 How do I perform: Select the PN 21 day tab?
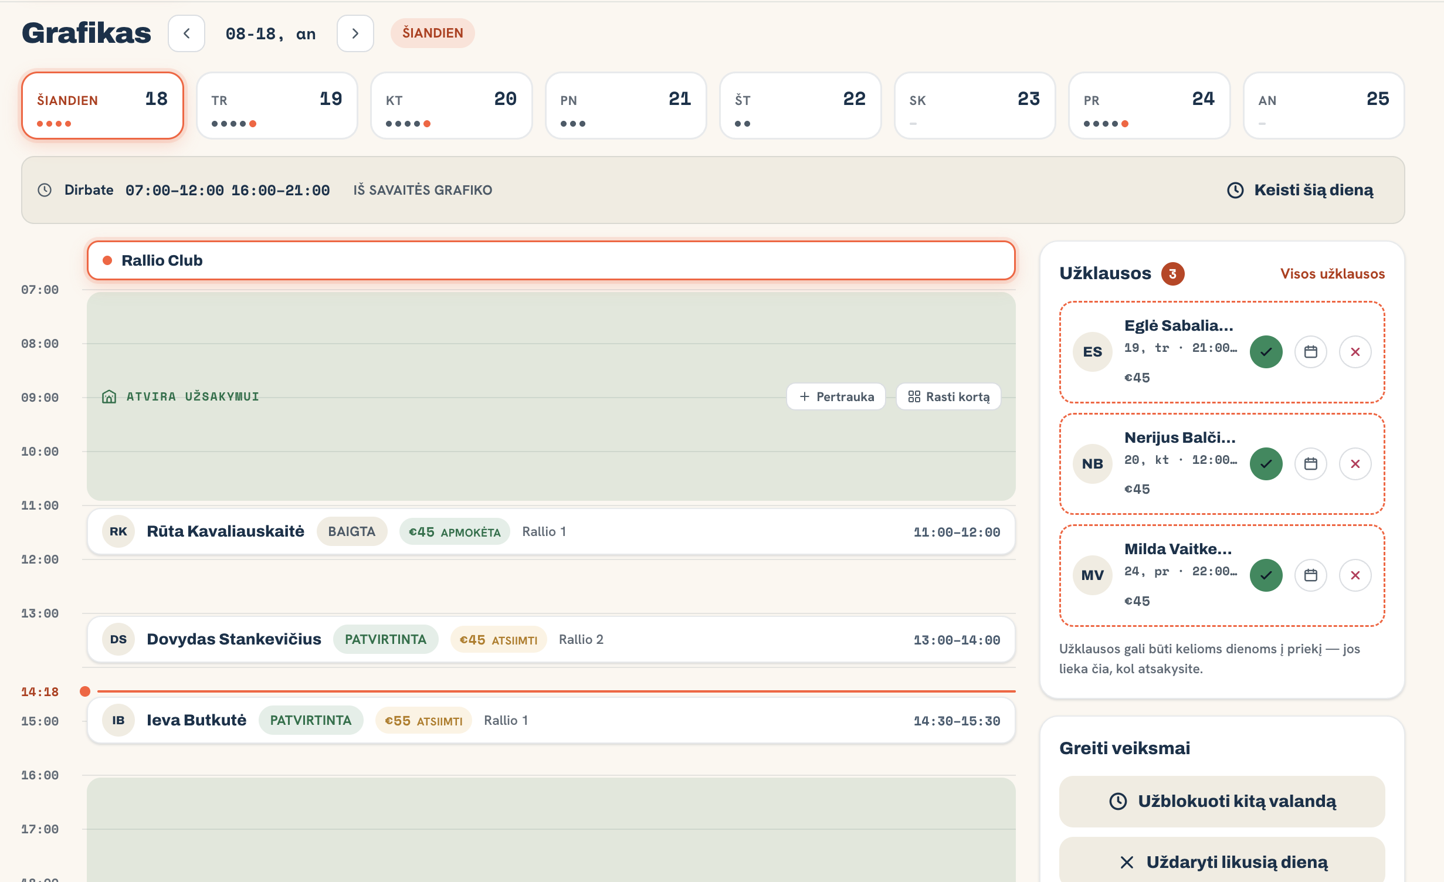[626, 106]
